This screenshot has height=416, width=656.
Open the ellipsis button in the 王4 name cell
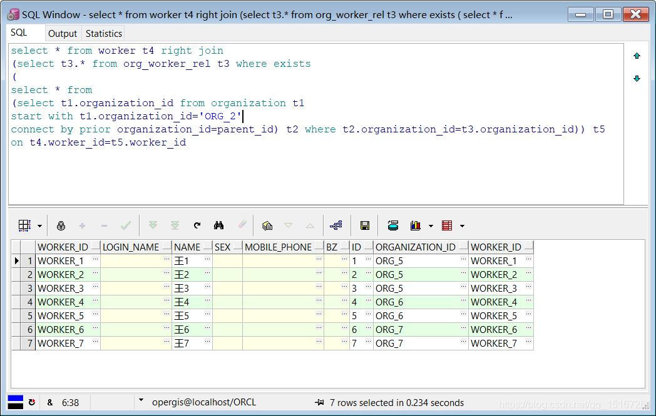[x=207, y=300]
